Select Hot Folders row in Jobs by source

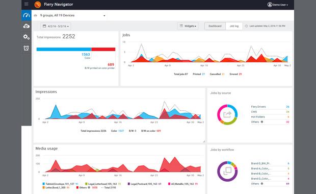(x=270, y=117)
